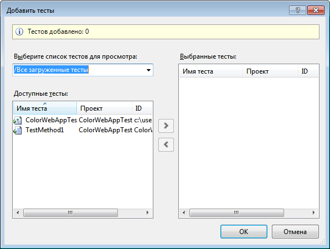Select the TestMethod1 row
The image size is (330, 249).
[82, 130]
